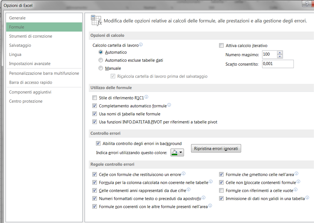Go to the Salvataggio options
The image size is (314, 223).
[44, 45]
